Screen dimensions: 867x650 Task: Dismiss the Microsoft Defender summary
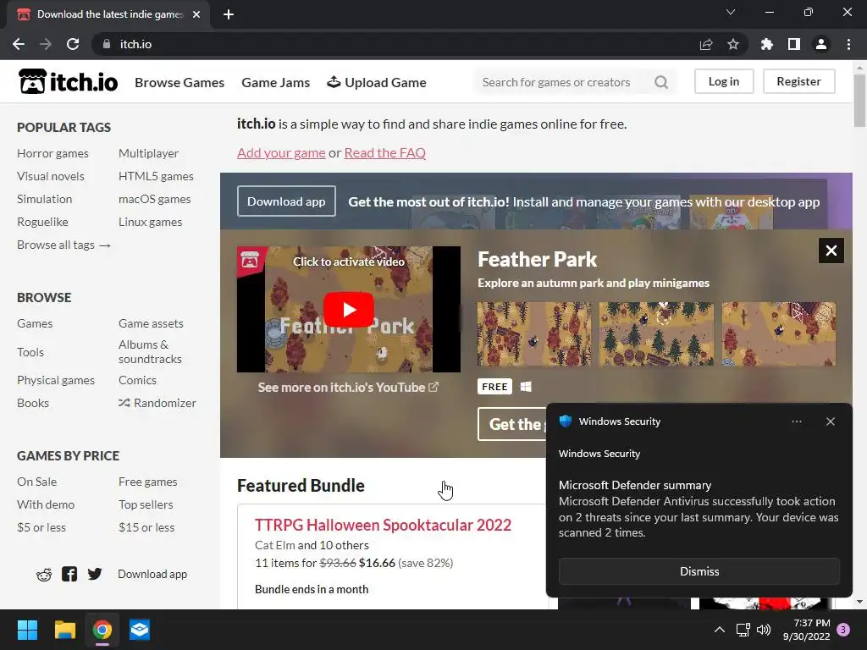click(699, 571)
